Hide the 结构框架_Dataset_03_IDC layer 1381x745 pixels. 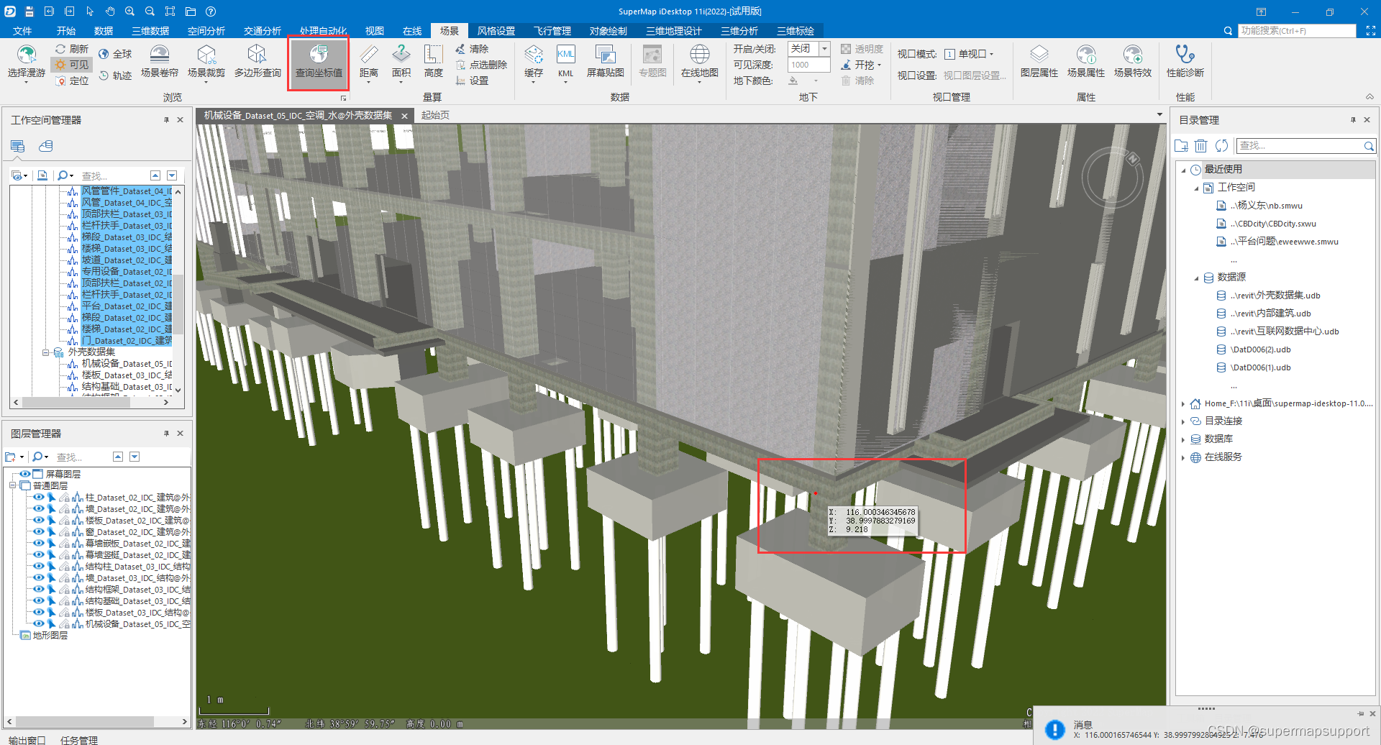point(39,589)
